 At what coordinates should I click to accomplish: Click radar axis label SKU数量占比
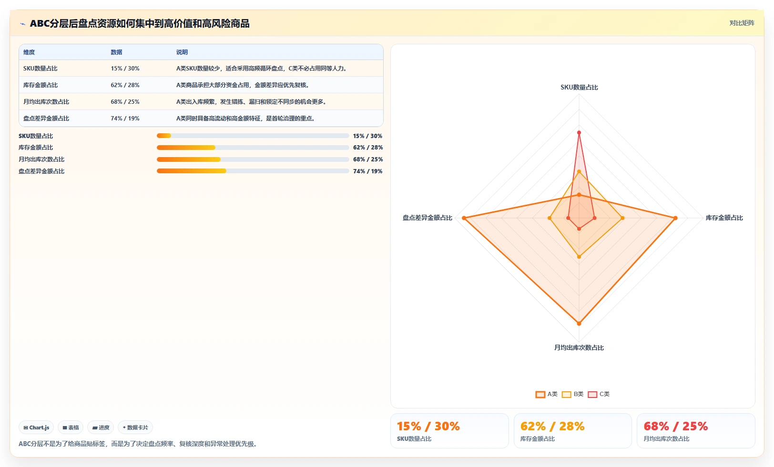(x=579, y=88)
